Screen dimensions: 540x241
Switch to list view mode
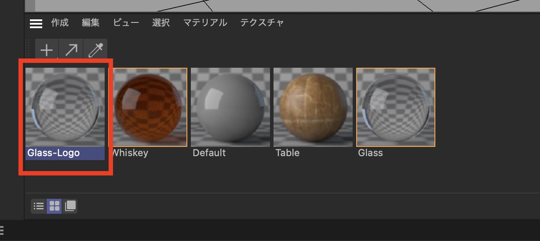click(x=39, y=206)
